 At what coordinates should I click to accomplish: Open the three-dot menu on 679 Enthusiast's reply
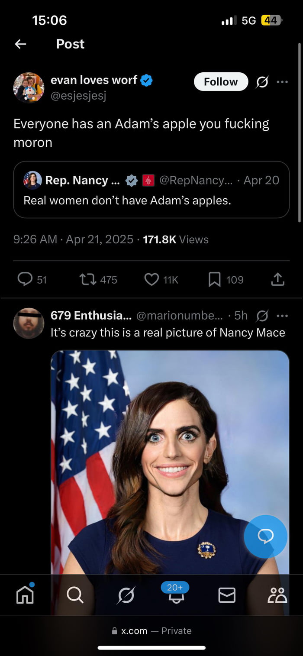[282, 316]
